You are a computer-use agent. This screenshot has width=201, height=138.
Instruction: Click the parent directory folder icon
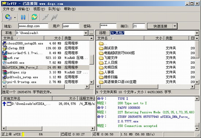pos(101,44)
